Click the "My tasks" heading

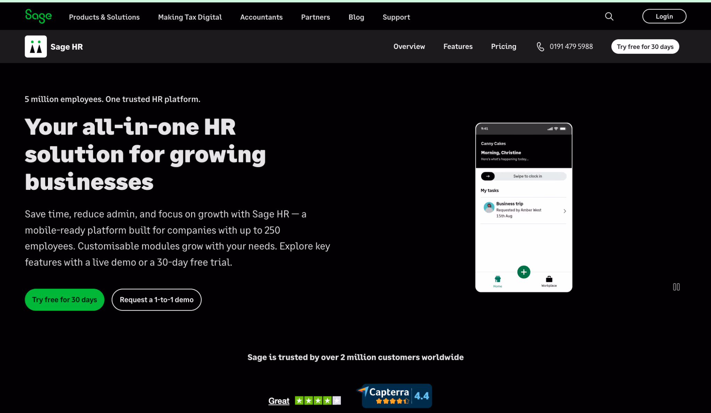click(490, 191)
